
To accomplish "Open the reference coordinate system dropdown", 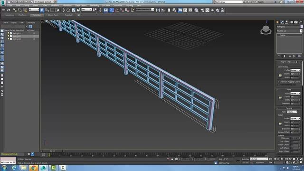I will [86, 9].
